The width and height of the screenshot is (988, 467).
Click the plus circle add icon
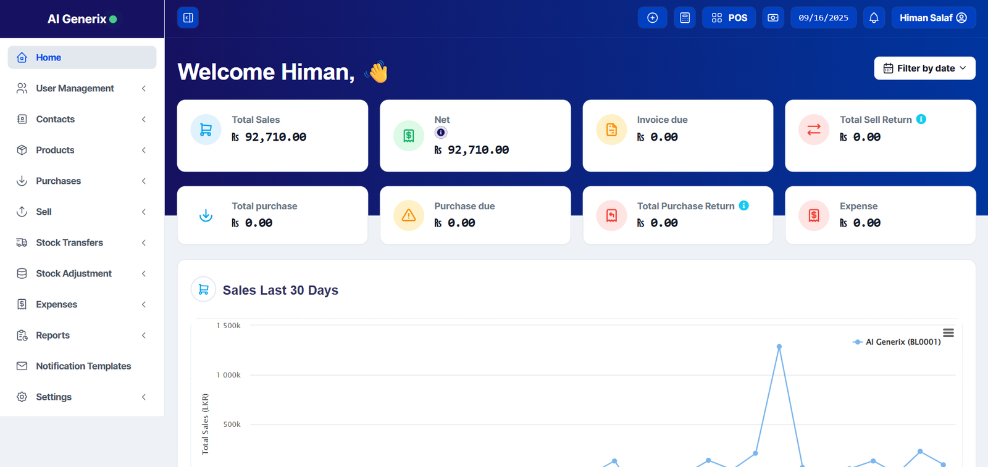point(652,18)
